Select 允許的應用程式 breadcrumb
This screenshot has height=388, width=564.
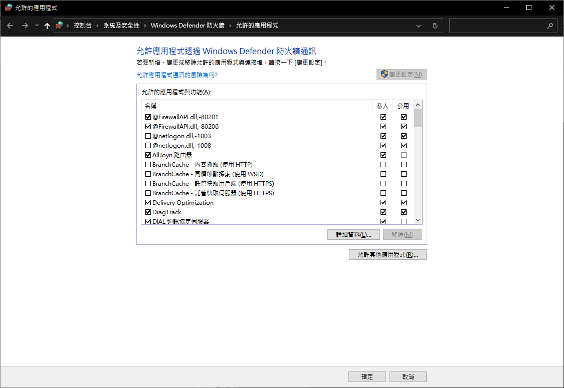coord(257,26)
